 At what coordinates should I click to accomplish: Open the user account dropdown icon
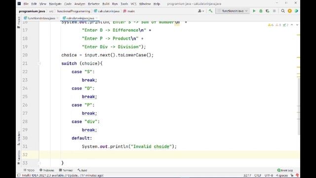click(201, 11)
